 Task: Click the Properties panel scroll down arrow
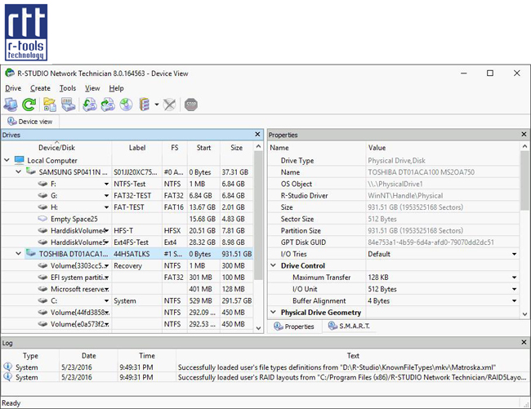click(524, 314)
